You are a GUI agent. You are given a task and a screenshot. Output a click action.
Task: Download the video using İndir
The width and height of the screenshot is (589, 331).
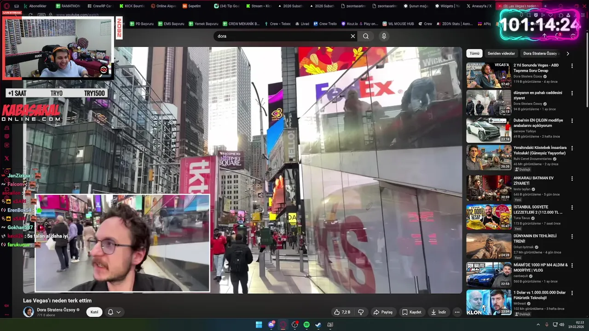(x=439, y=312)
